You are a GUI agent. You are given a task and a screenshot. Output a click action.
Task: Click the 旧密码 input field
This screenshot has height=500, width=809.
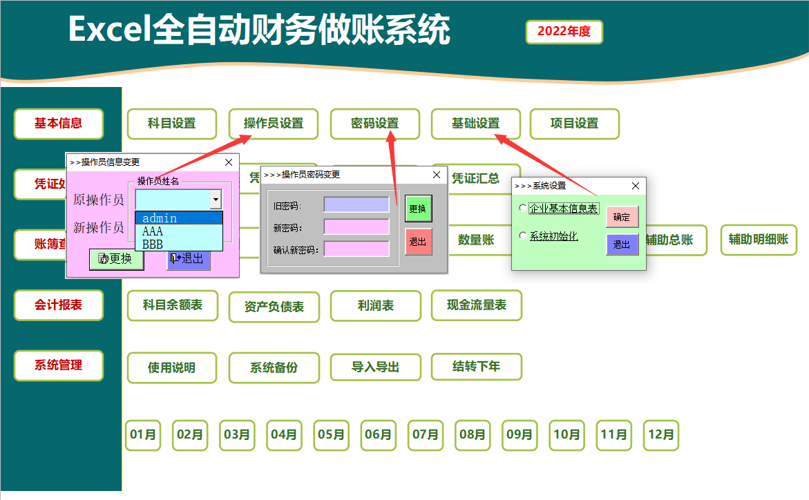pos(357,203)
